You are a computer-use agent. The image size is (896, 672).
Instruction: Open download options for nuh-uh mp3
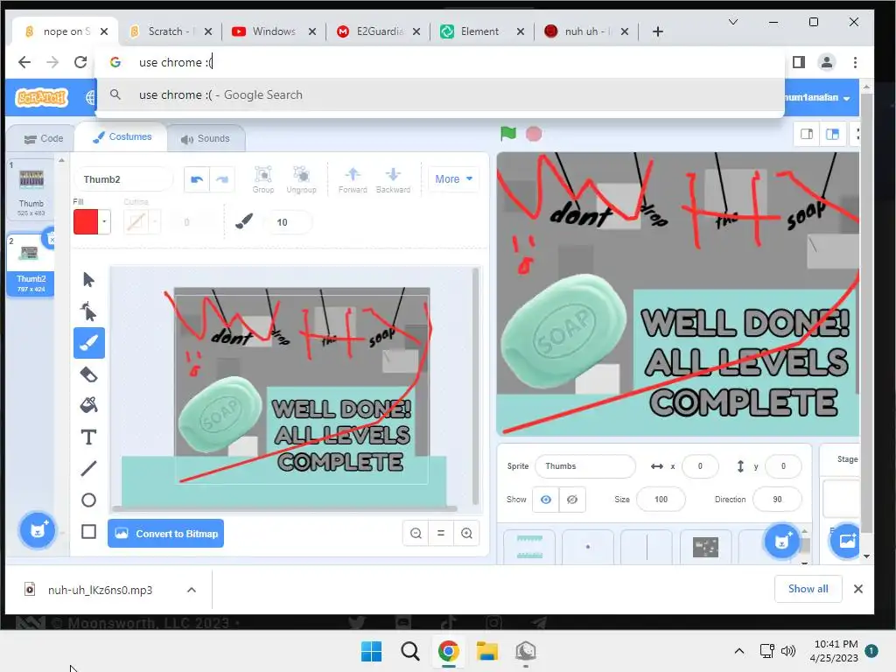[x=192, y=590]
